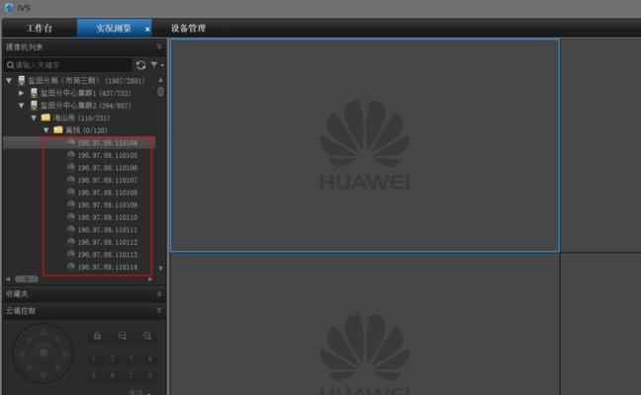Select camera 190.97.89.110104
This screenshot has height=395, width=641.
(108, 143)
